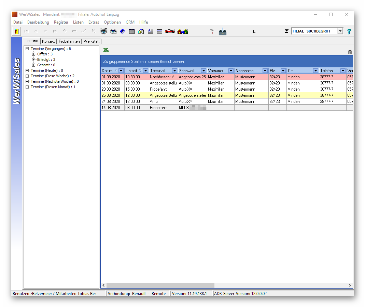Open the Bearbeitung menu
This screenshot has width=365, height=307.
pos(38,22)
